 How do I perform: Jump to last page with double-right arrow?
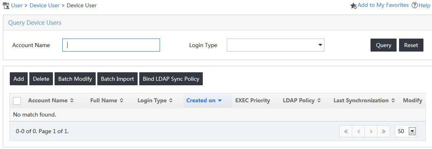pos(383,132)
